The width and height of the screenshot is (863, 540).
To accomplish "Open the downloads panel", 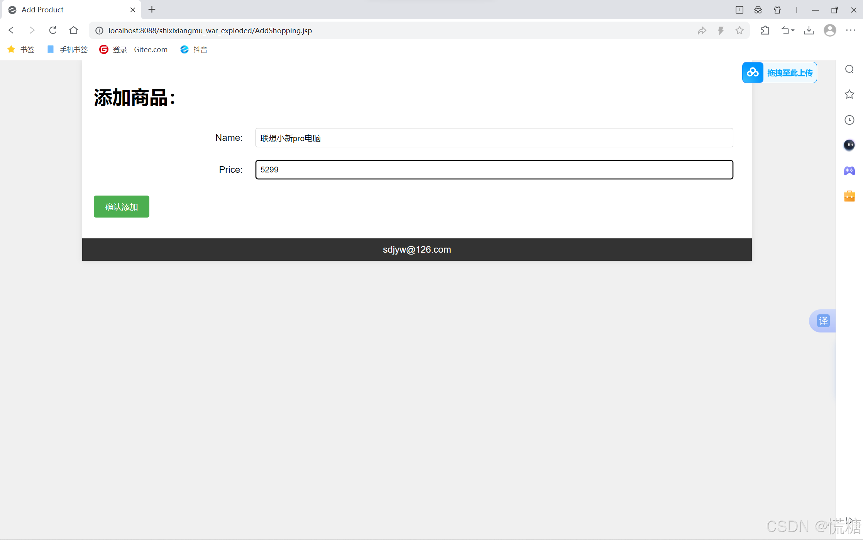I will coord(809,30).
